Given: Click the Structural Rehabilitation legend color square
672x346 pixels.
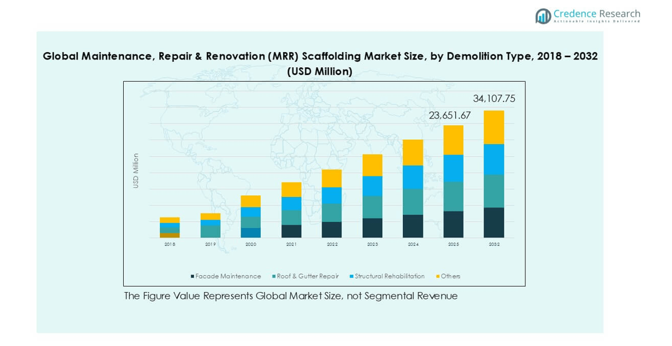Looking at the screenshot, I should click(351, 276).
